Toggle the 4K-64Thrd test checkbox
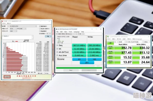 click(57, 52)
